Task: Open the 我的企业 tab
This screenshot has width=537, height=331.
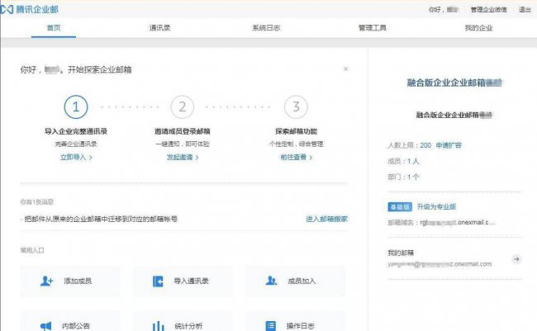Action: 478,28
